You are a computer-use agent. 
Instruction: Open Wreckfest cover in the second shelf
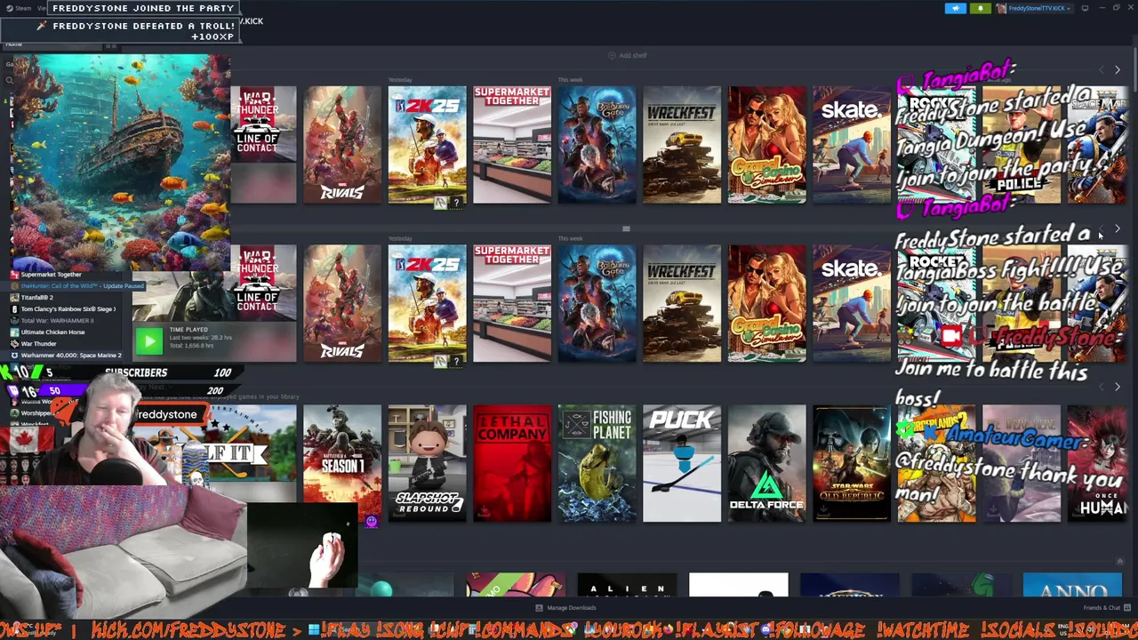point(682,304)
